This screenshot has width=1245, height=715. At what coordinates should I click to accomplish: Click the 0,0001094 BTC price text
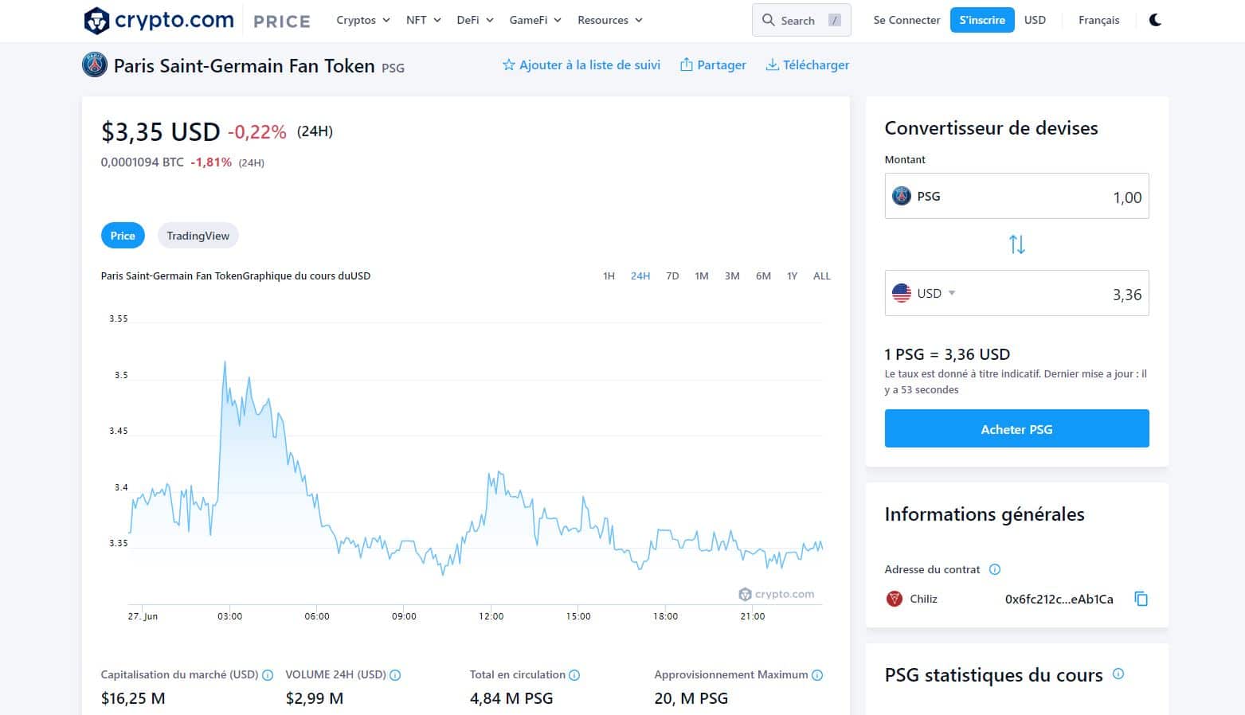tap(142, 162)
